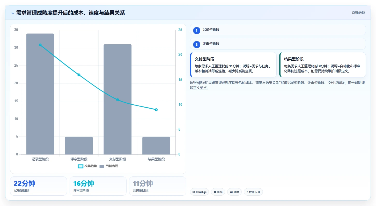Click the 表格 tag chip

218,192
